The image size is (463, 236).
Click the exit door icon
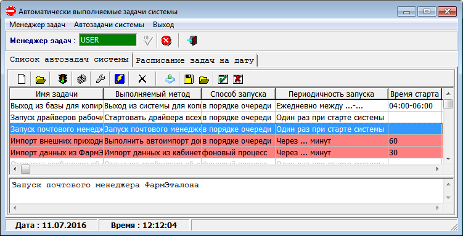pos(192,41)
